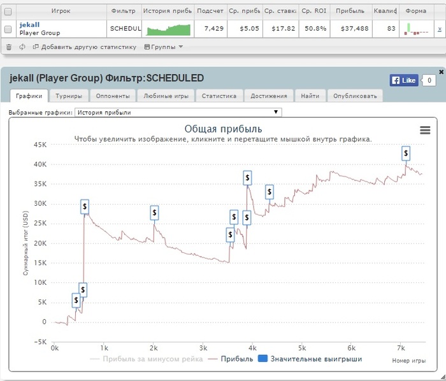Open the chart hamburger menu
This screenshot has height=381, width=446.
(425, 130)
